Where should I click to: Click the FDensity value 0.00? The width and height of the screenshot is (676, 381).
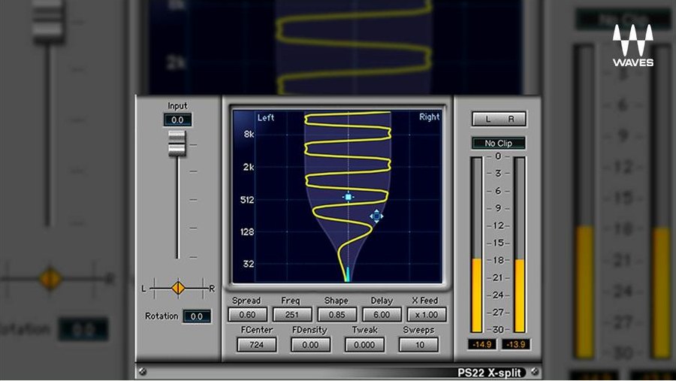tap(310, 345)
